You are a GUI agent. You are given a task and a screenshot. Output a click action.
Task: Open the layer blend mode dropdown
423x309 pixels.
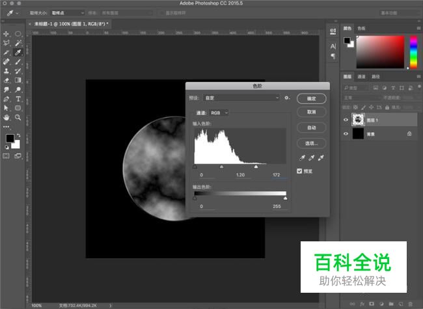(361, 98)
